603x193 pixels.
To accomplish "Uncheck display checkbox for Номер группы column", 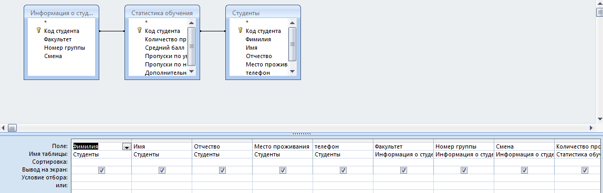I will tap(464, 170).
